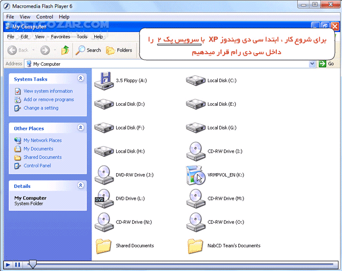Open My Documents sidebar link

coord(38,149)
